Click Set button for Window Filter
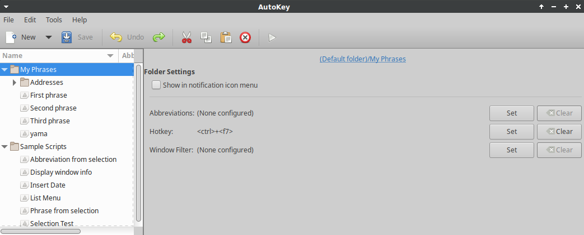This screenshot has width=584, height=235. pos(512,150)
